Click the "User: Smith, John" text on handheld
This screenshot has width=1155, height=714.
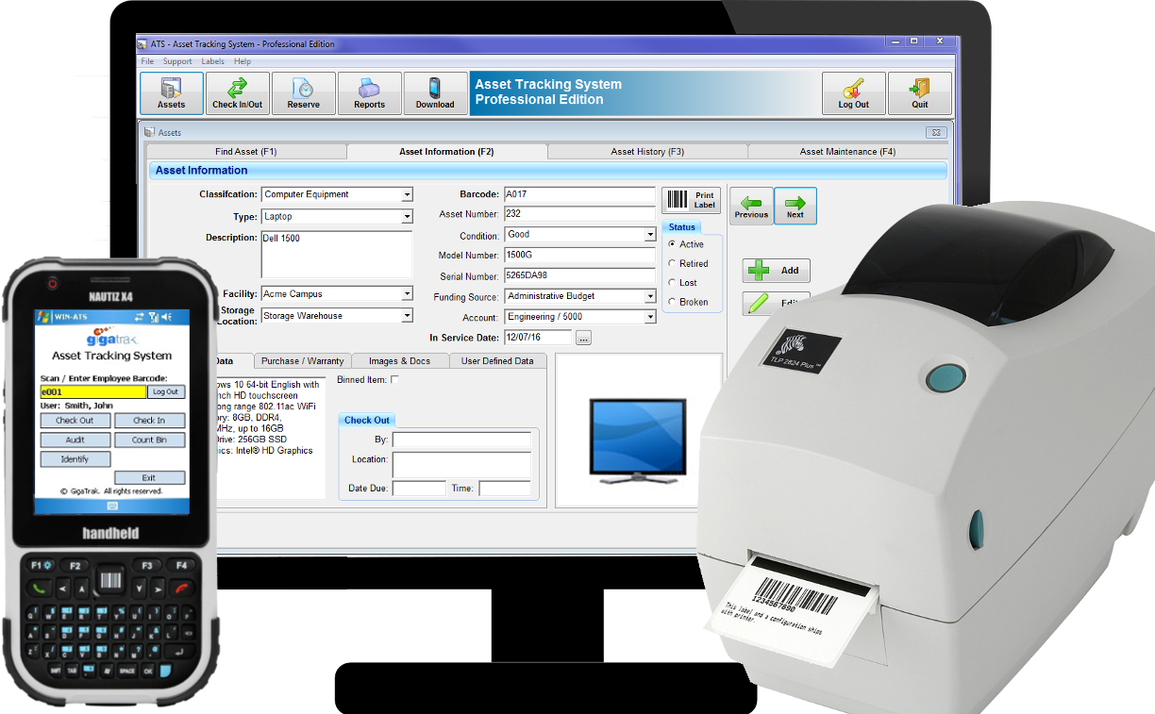point(77,407)
